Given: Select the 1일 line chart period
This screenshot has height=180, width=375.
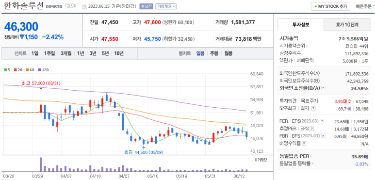Looking at the screenshot, I should click(x=34, y=53).
